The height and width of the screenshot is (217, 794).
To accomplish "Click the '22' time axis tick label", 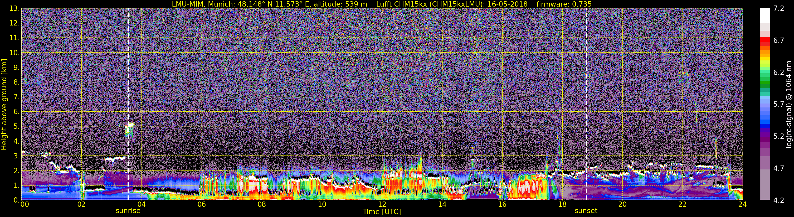I will [683, 204].
